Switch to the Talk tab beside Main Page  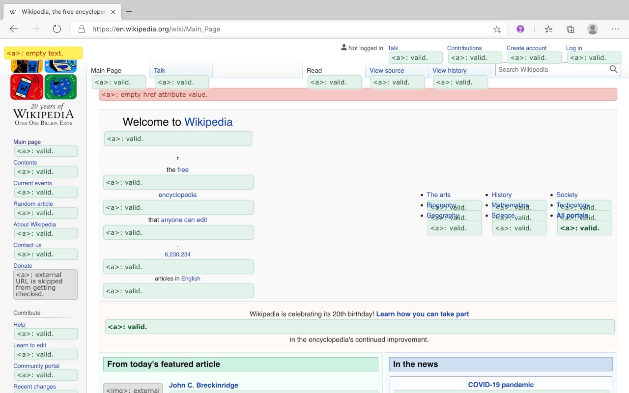(159, 70)
